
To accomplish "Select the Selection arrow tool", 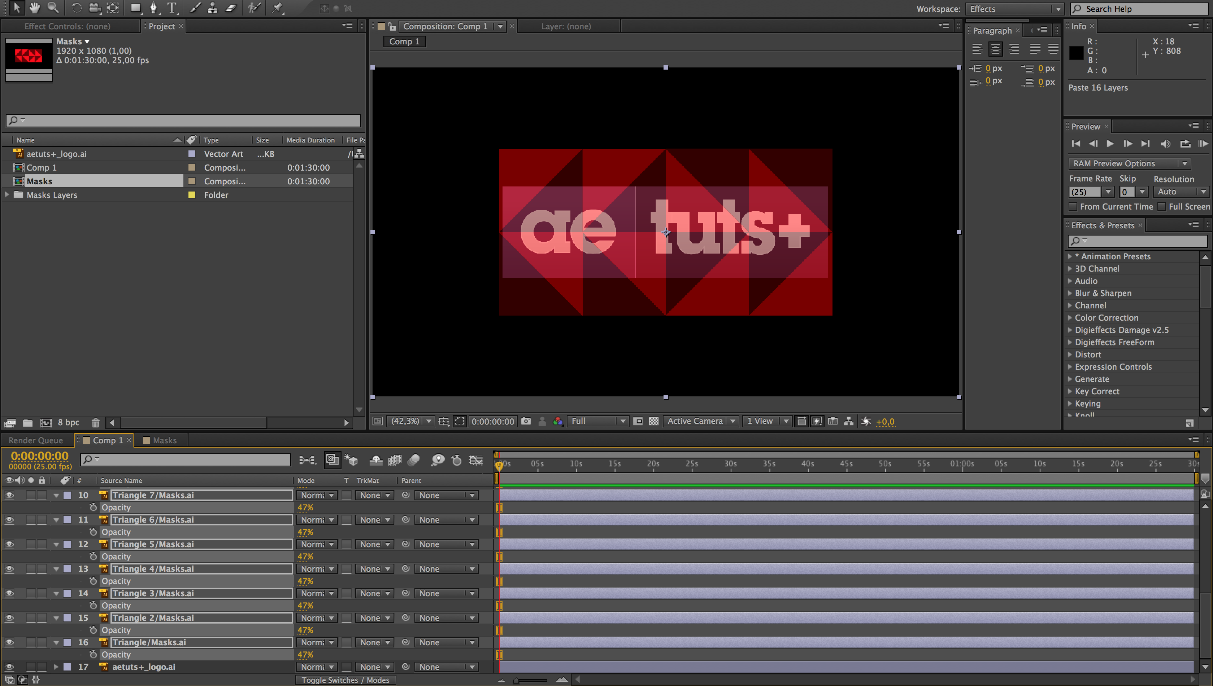I will (x=17, y=8).
